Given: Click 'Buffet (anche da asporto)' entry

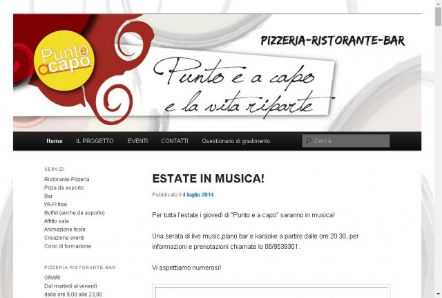Looking at the screenshot, I should point(75,213).
